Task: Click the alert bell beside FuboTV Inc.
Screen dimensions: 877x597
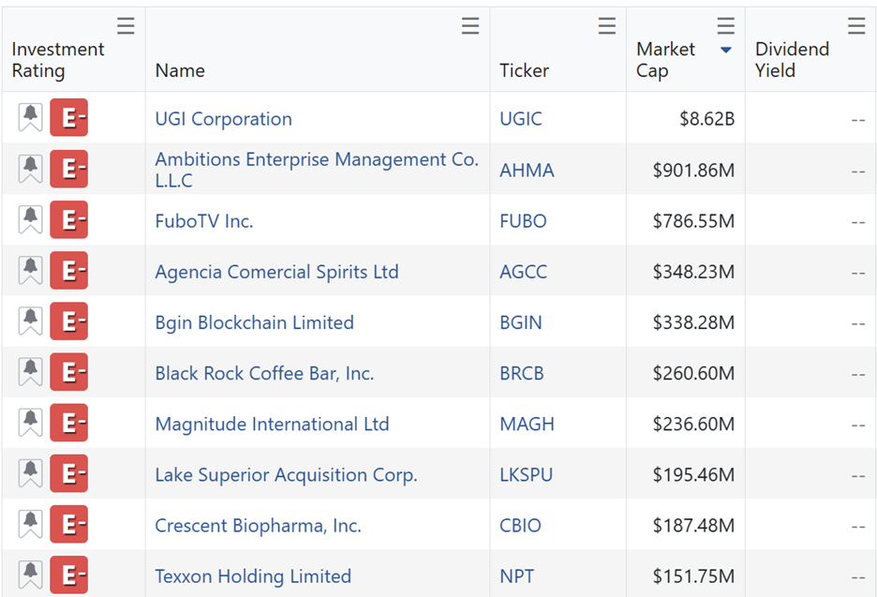Action: point(30,220)
